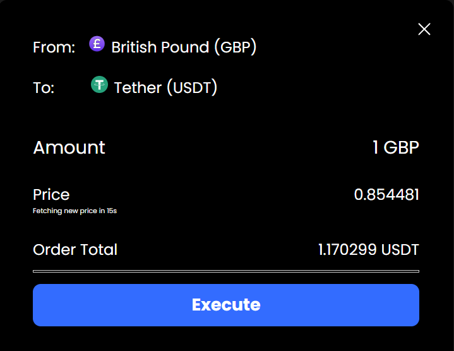Click the USDT unit in order total
The image size is (454, 351).
[401, 250]
